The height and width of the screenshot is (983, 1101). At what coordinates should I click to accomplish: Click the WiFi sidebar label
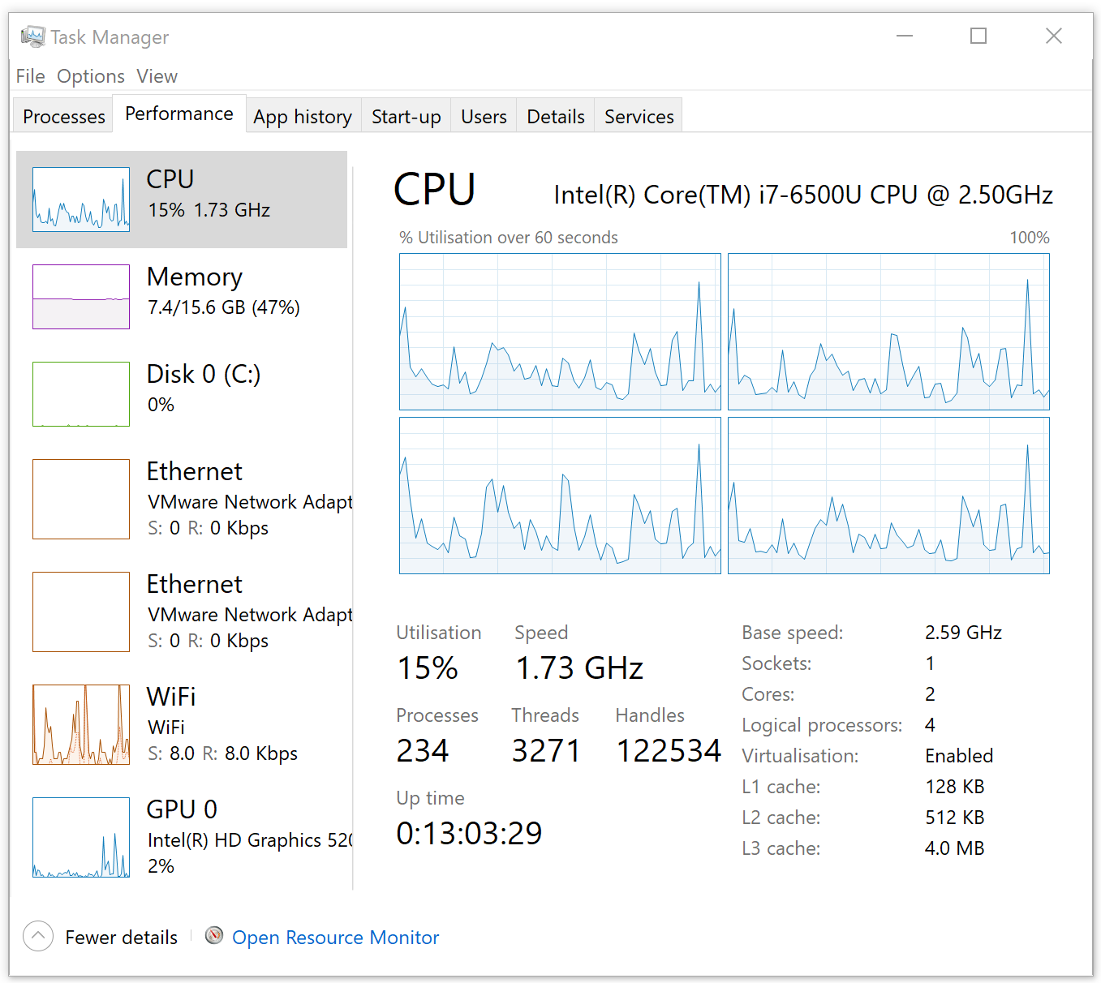click(x=171, y=697)
